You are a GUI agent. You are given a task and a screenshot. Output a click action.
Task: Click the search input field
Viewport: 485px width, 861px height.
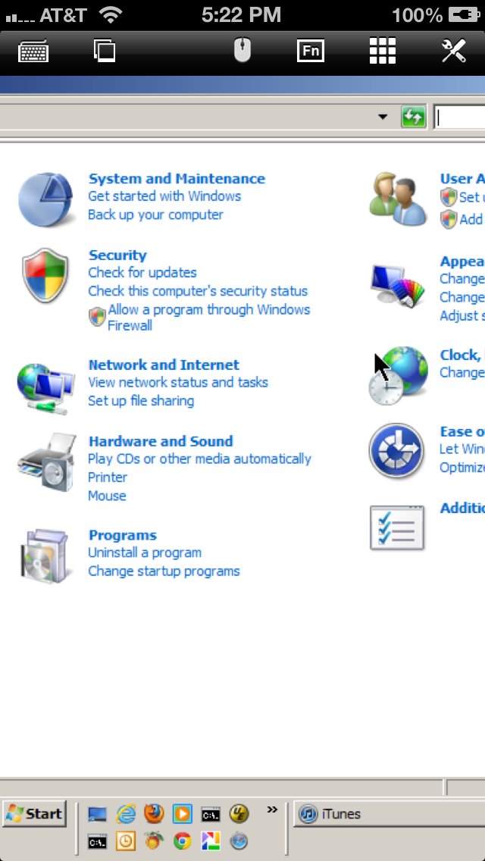click(460, 117)
